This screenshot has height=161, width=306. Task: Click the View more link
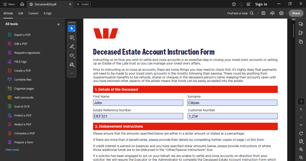[x=12, y=150]
